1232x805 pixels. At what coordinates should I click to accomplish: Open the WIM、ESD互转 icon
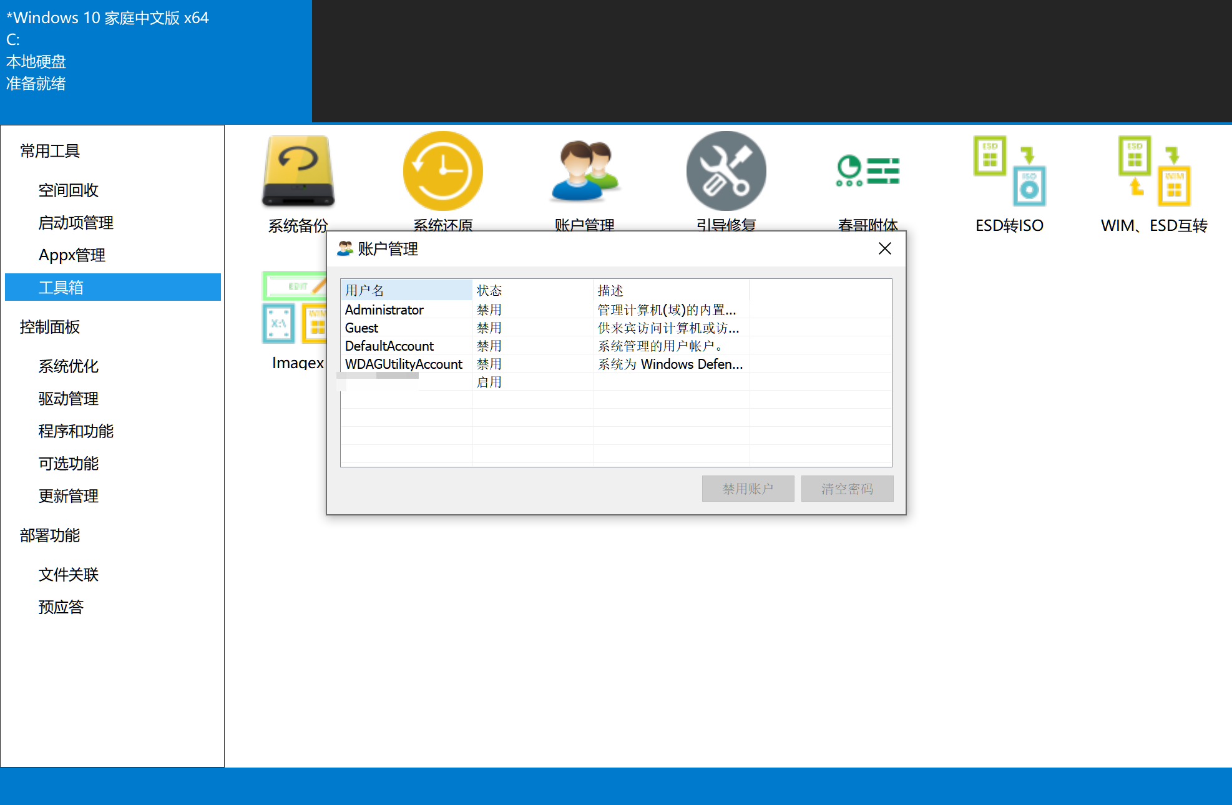(1154, 172)
